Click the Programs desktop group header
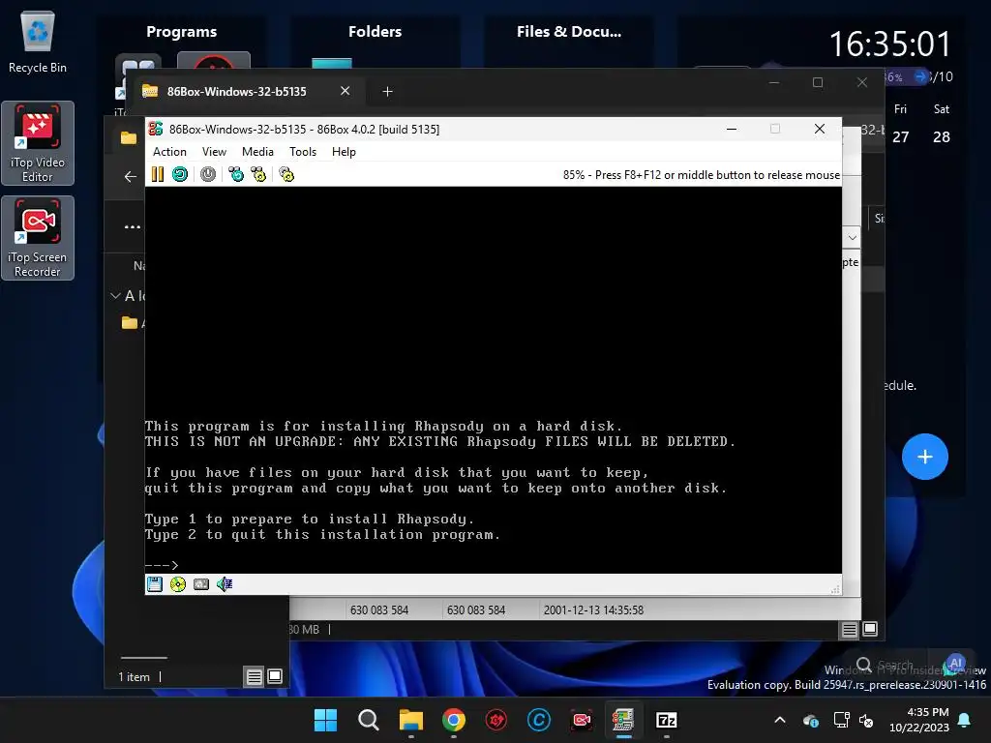991x743 pixels. 181,32
